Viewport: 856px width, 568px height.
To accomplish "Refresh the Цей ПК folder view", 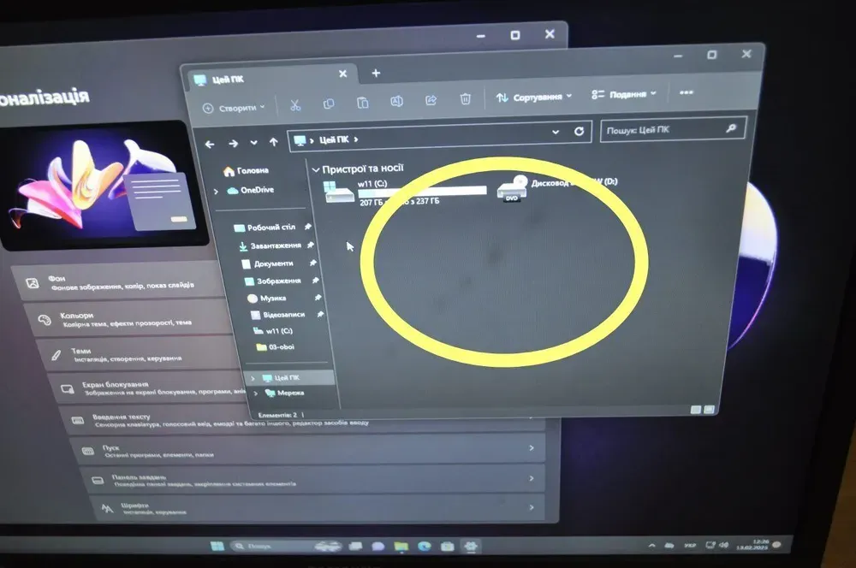I will [x=579, y=132].
